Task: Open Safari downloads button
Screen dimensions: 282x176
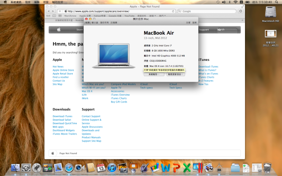Action: pos(241,11)
